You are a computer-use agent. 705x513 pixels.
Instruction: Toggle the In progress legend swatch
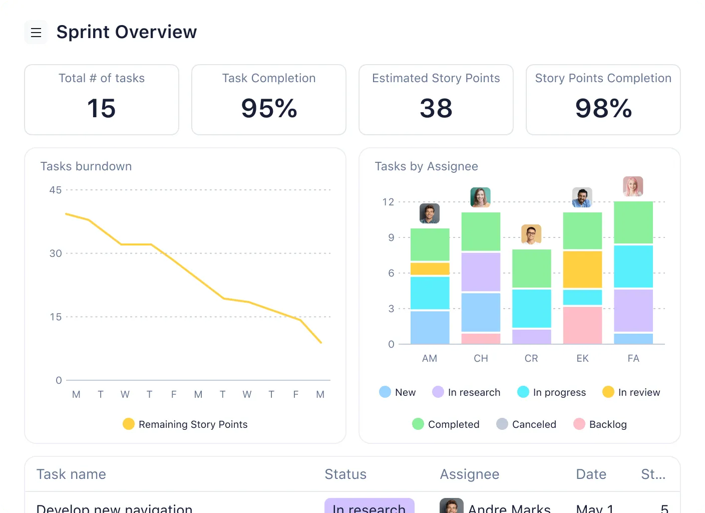pyautogui.click(x=523, y=392)
